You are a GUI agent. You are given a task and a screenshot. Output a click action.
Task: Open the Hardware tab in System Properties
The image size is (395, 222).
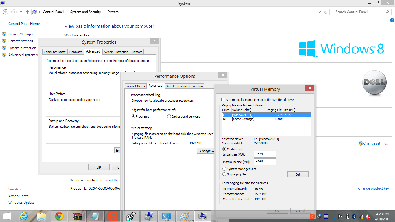(76, 52)
